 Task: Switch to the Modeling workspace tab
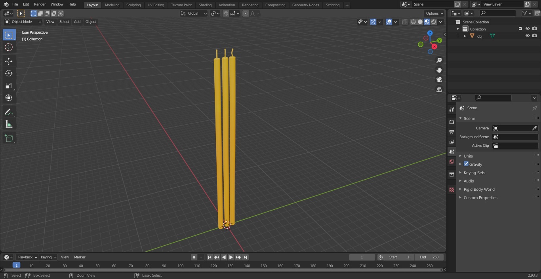[112, 5]
